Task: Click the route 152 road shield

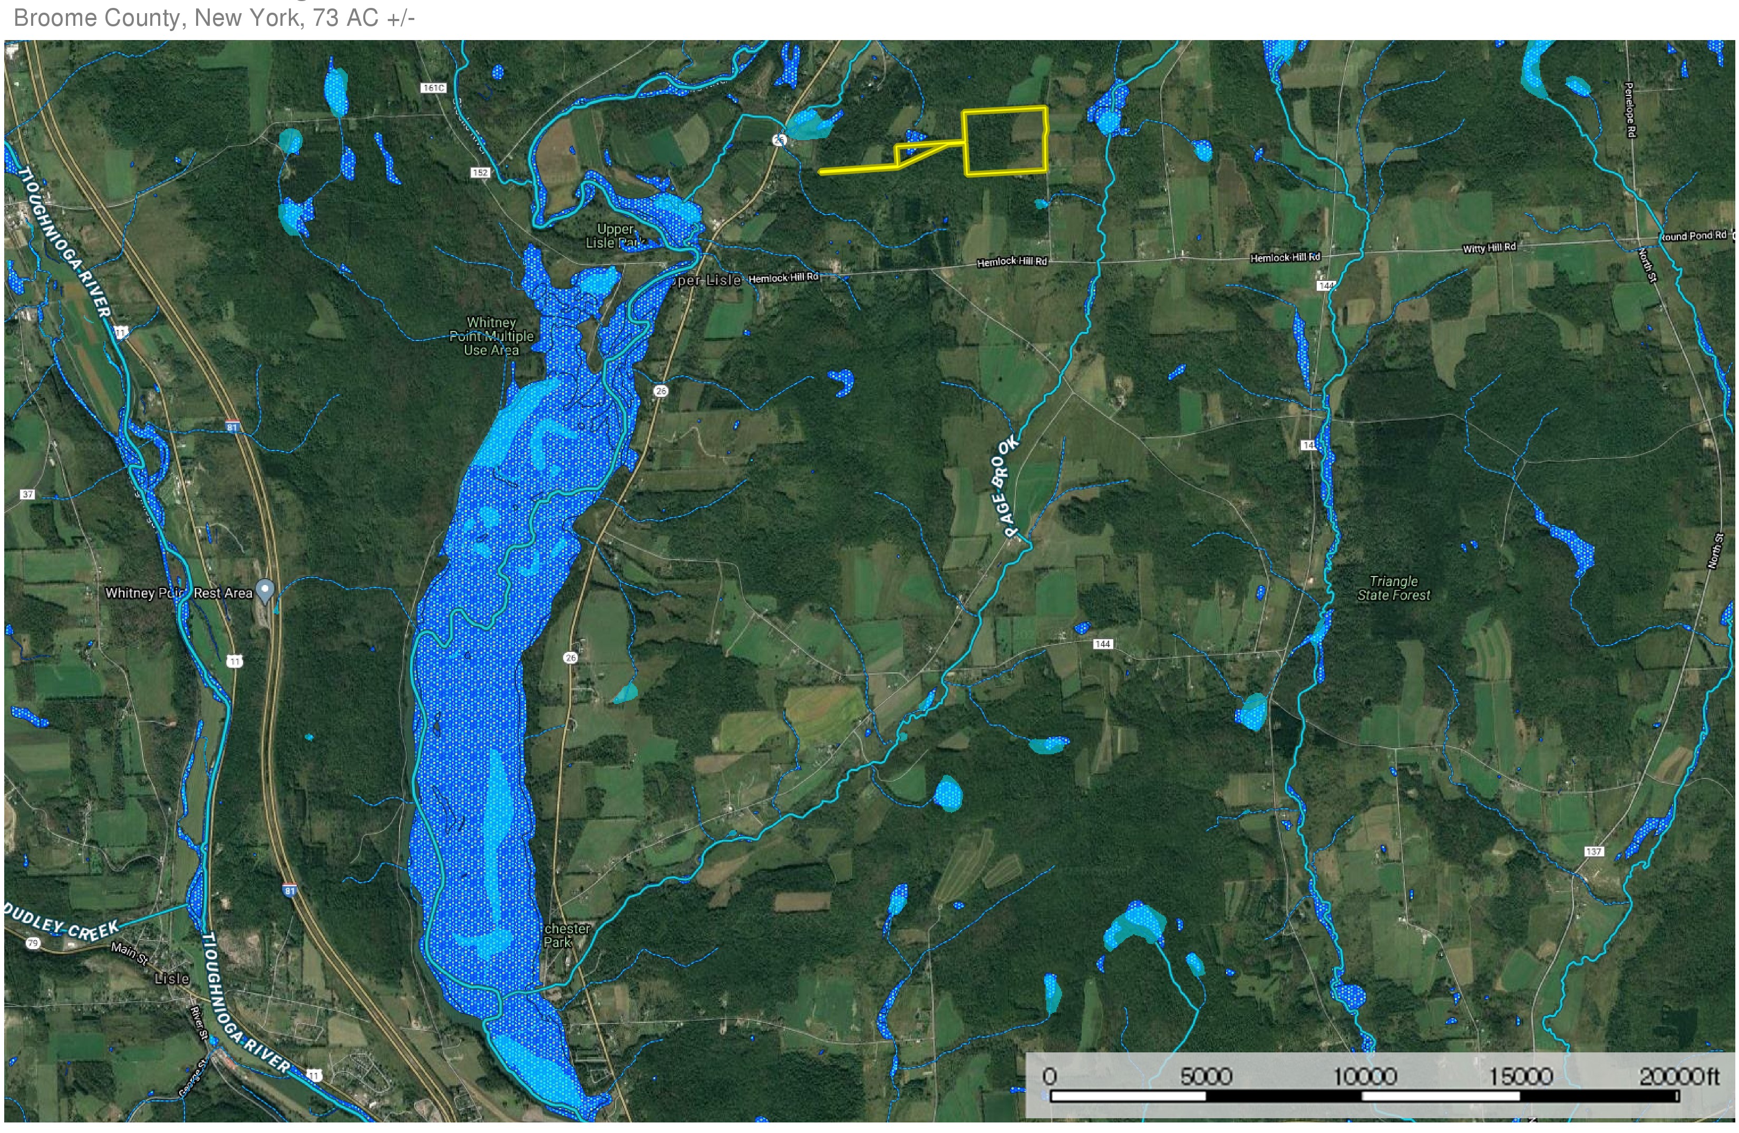Action: [479, 172]
